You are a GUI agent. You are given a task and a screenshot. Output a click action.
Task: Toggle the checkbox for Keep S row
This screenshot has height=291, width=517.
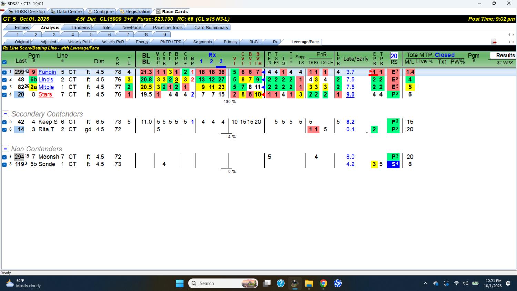click(x=4, y=122)
